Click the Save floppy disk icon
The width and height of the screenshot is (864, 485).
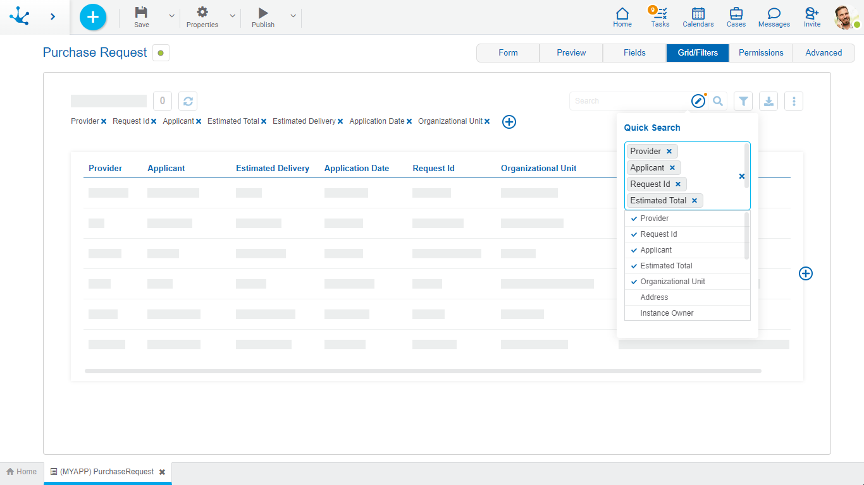tap(142, 13)
